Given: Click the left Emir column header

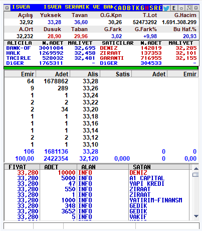Looking at the screenshot, I should (x=20, y=74).
